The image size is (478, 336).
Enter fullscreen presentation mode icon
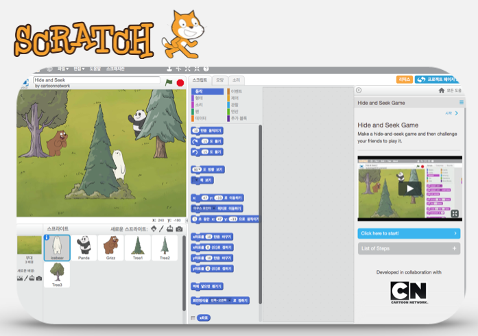point(25,82)
